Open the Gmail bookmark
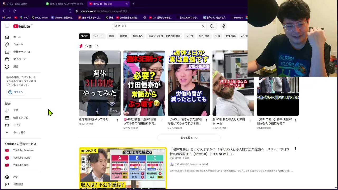 click(7, 18)
